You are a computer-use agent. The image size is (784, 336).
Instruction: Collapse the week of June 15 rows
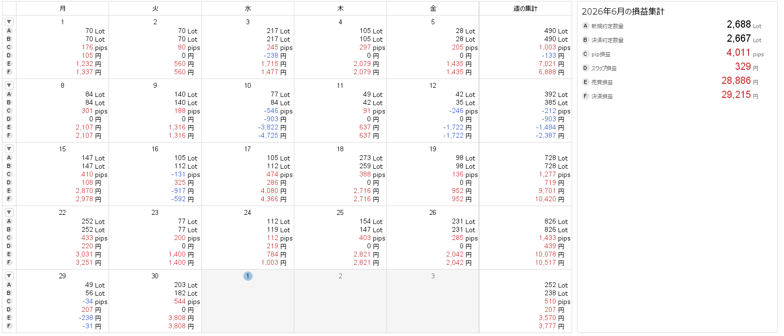click(x=9, y=149)
